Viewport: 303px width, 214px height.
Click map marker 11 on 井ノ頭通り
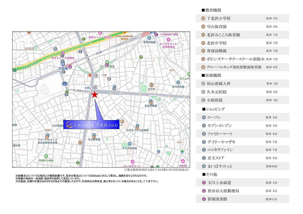(114, 89)
